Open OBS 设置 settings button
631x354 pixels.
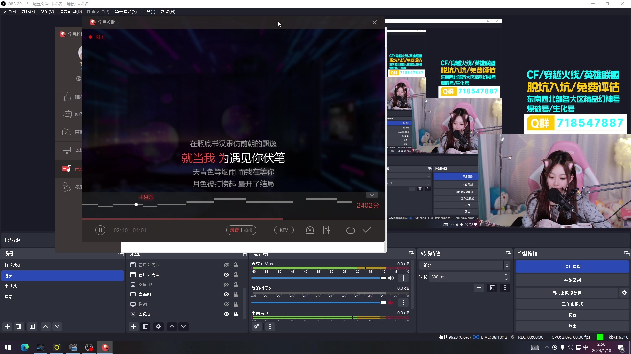572,315
